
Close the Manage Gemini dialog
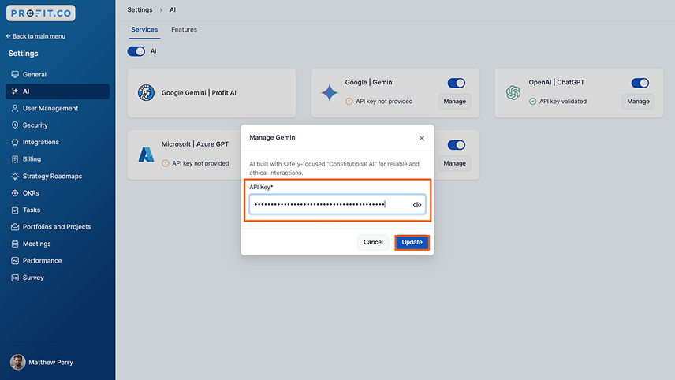tap(421, 138)
